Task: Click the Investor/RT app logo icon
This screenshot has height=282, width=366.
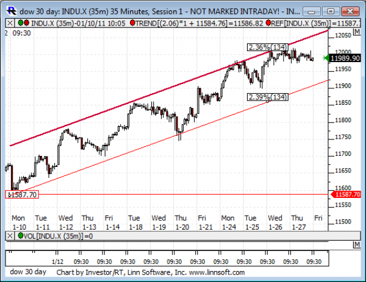Action: pyautogui.click(x=11, y=11)
